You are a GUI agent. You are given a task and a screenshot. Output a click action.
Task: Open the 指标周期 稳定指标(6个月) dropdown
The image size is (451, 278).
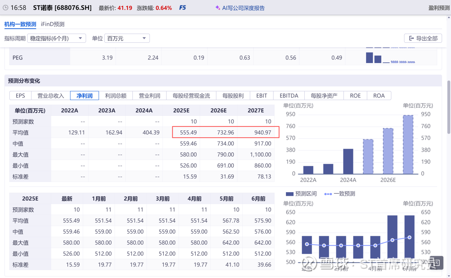(x=56, y=38)
